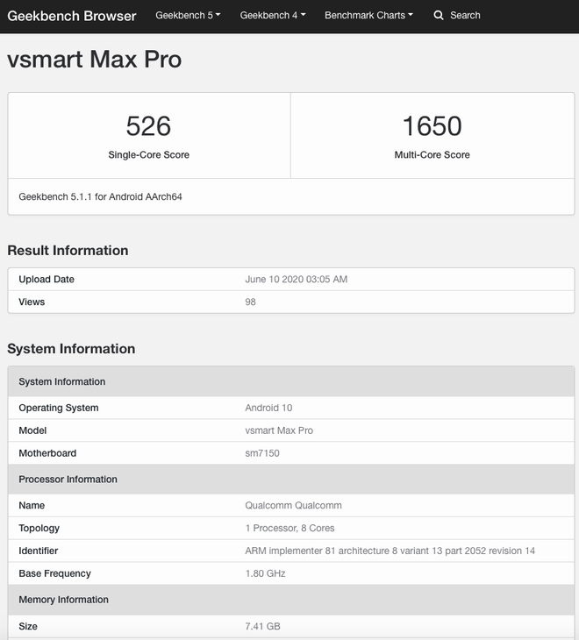Click the Model value vsmart Max Pro

pyautogui.click(x=279, y=430)
